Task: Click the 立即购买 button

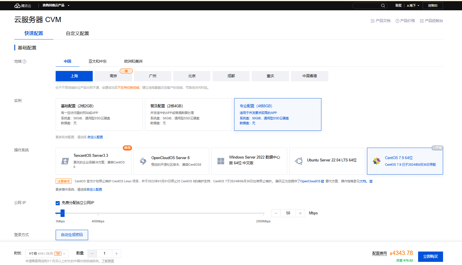Action: (430, 257)
